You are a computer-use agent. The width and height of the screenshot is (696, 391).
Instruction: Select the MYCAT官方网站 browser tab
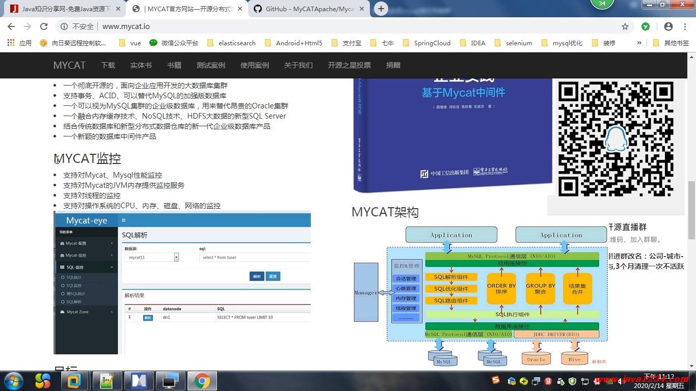click(186, 9)
